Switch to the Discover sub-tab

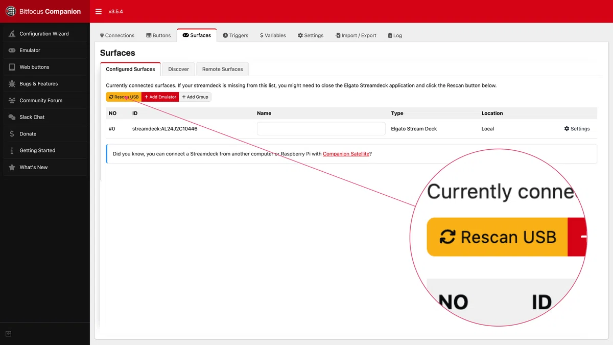(x=178, y=69)
